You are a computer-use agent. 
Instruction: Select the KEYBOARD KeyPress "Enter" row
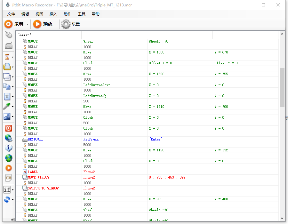(147, 139)
